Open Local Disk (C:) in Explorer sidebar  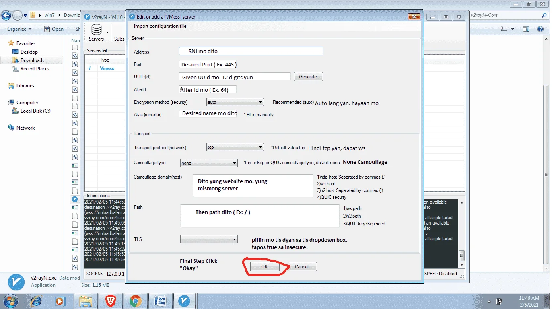click(x=35, y=111)
